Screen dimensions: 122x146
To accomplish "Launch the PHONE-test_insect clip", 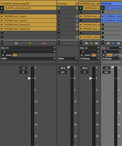I will [x=2, y=16].
